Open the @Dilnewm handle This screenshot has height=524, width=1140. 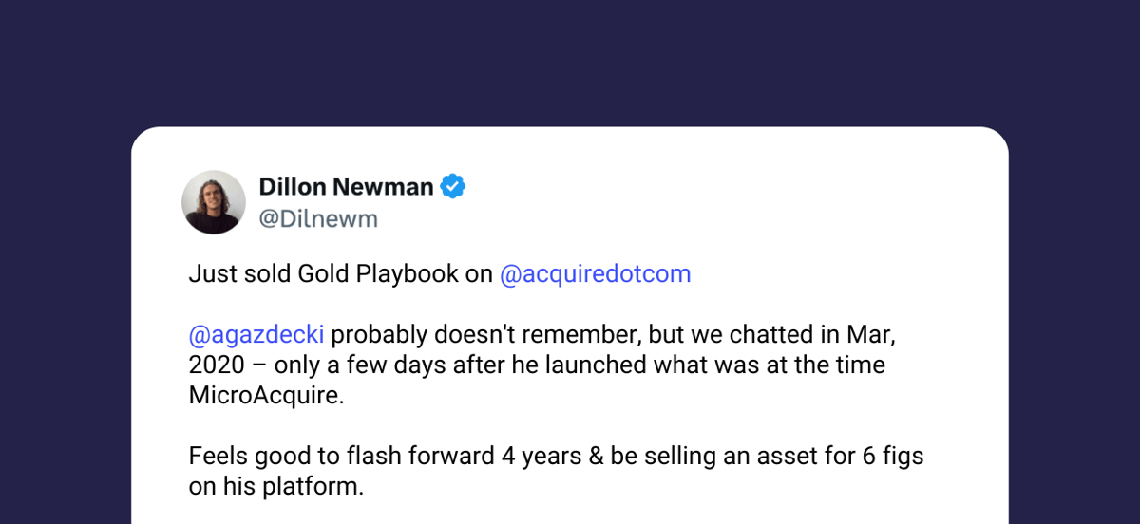pos(318,219)
